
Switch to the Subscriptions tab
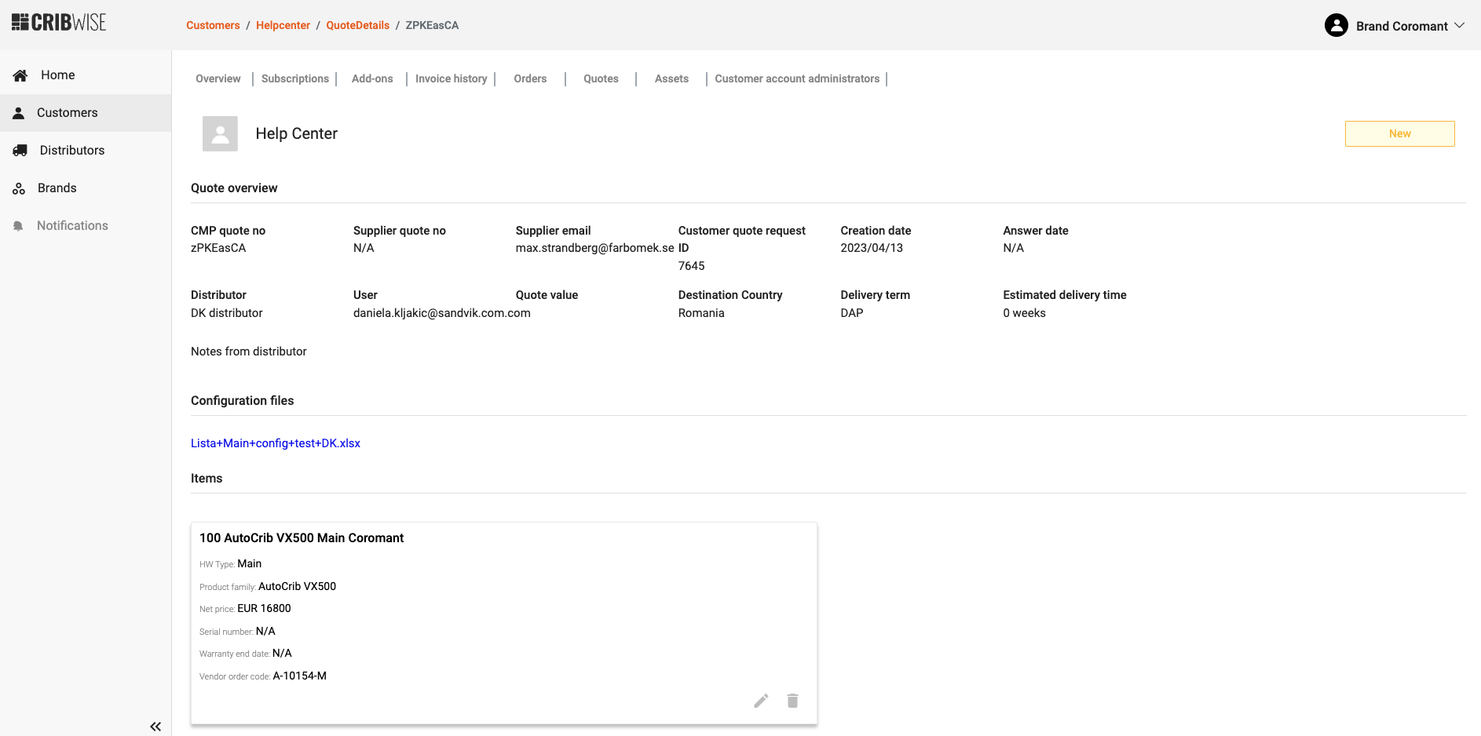[295, 78]
